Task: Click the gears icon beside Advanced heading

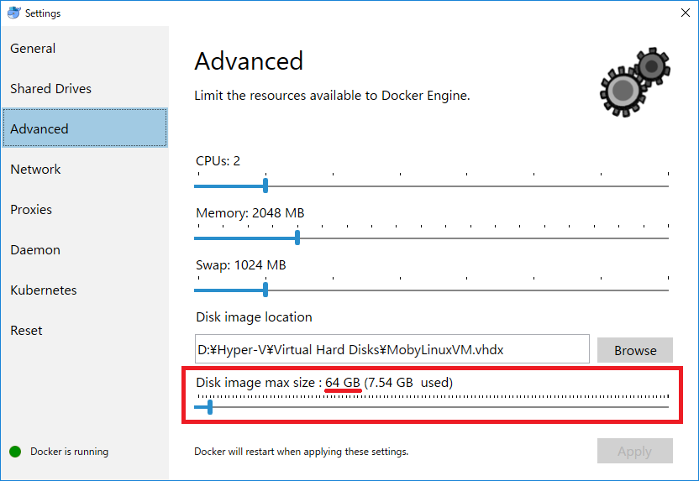Action: [635, 79]
